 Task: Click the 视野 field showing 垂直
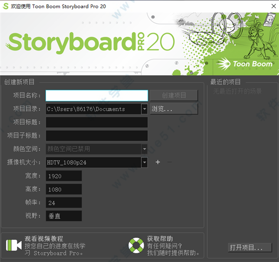tap(64, 216)
